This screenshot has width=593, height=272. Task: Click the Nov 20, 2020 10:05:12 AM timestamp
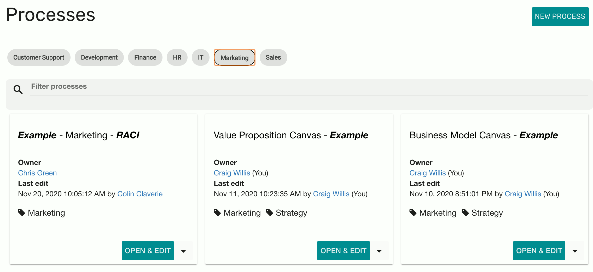click(x=62, y=194)
